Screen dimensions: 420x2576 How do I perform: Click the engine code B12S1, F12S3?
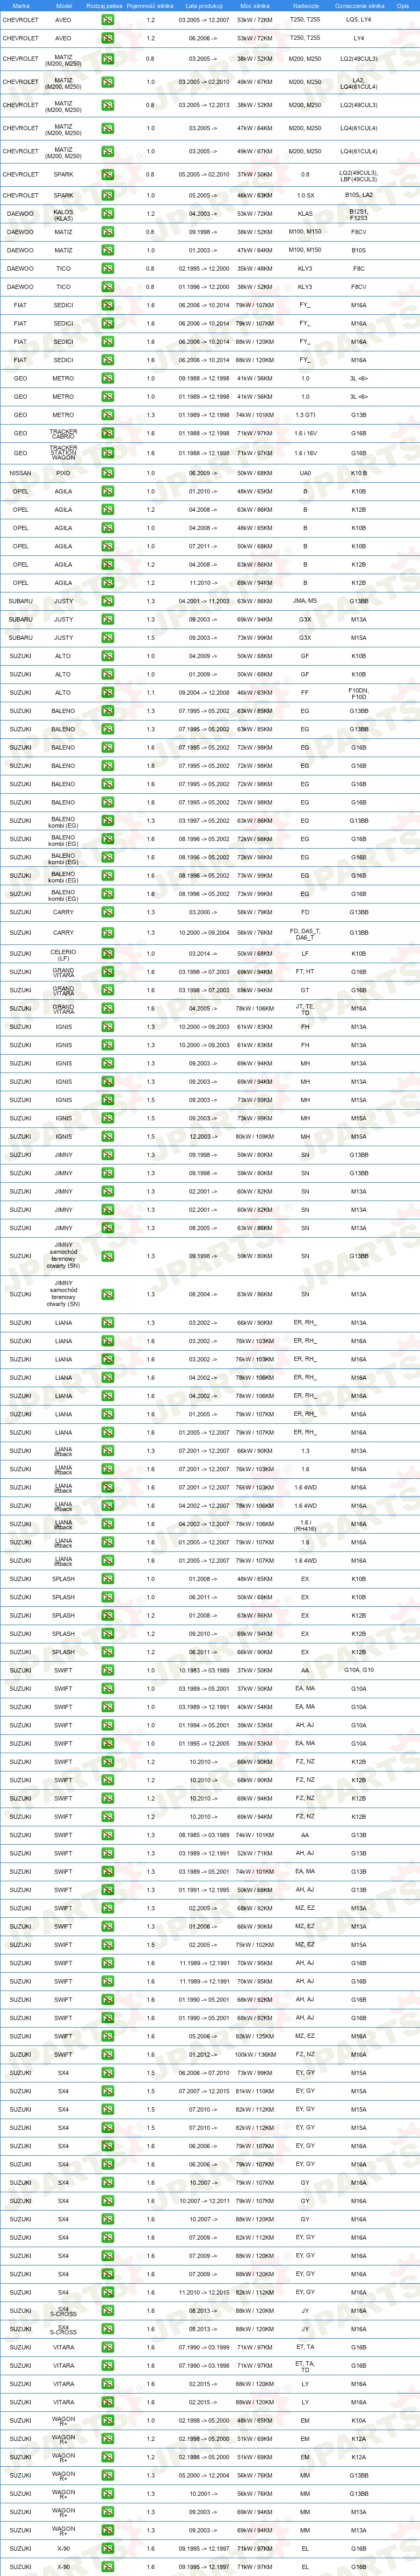click(x=358, y=214)
